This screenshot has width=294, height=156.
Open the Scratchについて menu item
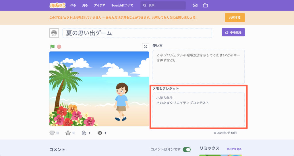click(x=122, y=5)
